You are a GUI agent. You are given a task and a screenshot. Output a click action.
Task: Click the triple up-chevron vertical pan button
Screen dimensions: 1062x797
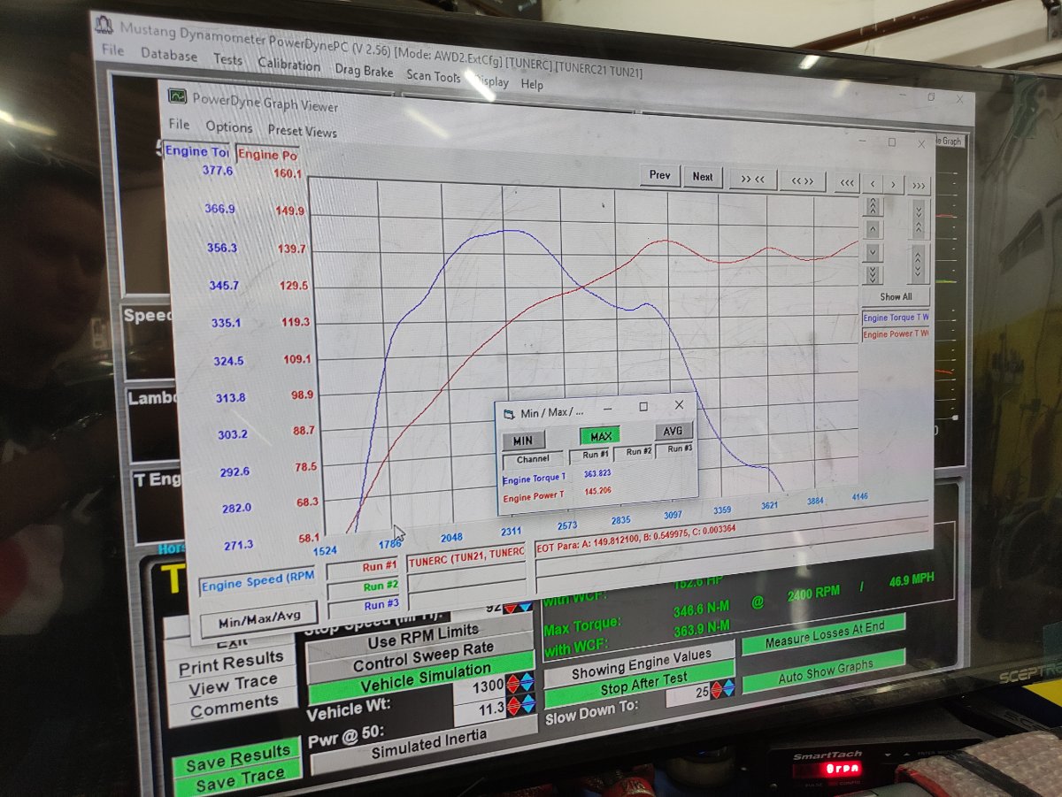[x=873, y=206]
